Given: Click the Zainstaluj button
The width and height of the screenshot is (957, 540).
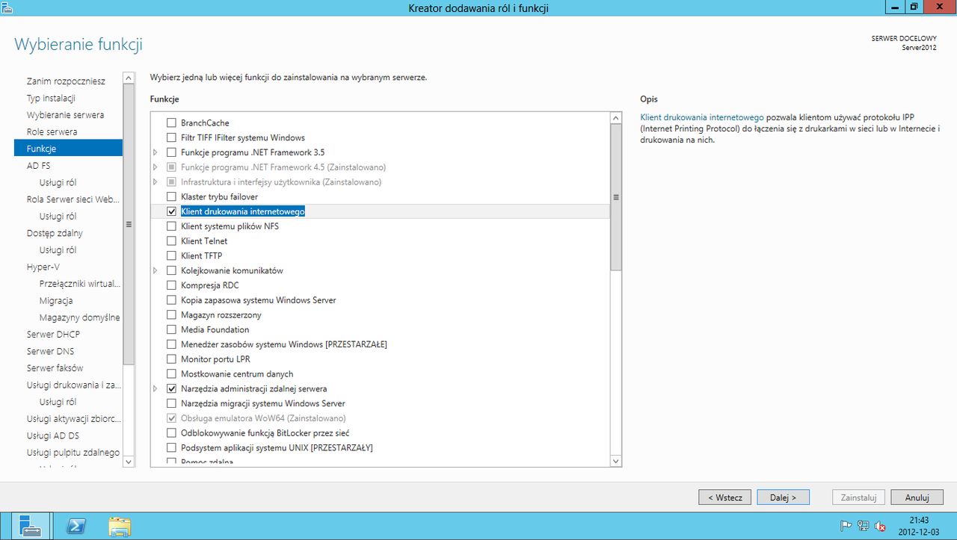Looking at the screenshot, I should click(x=859, y=497).
